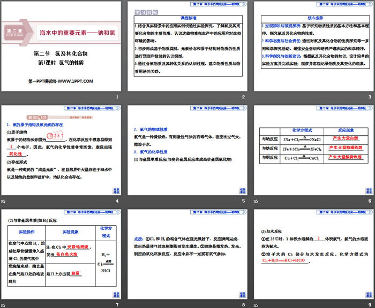Click the 氯气的物理性质 heading on slide 5
This screenshot has height=308, width=375.
[x=151, y=129]
